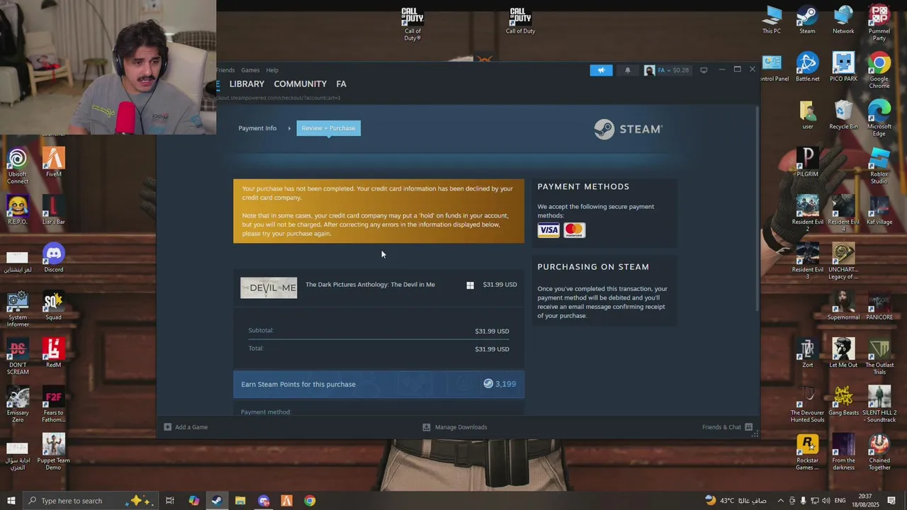Open This PC desktop icon
Image resolution: width=907 pixels, height=510 pixels.
[x=772, y=20]
